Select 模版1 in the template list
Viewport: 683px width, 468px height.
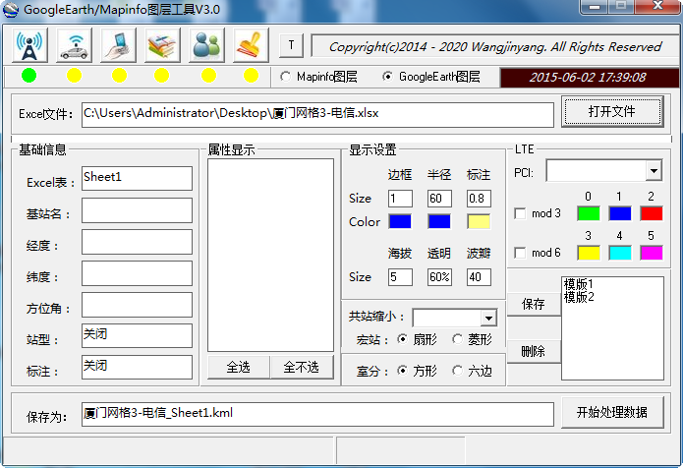tap(579, 284)
